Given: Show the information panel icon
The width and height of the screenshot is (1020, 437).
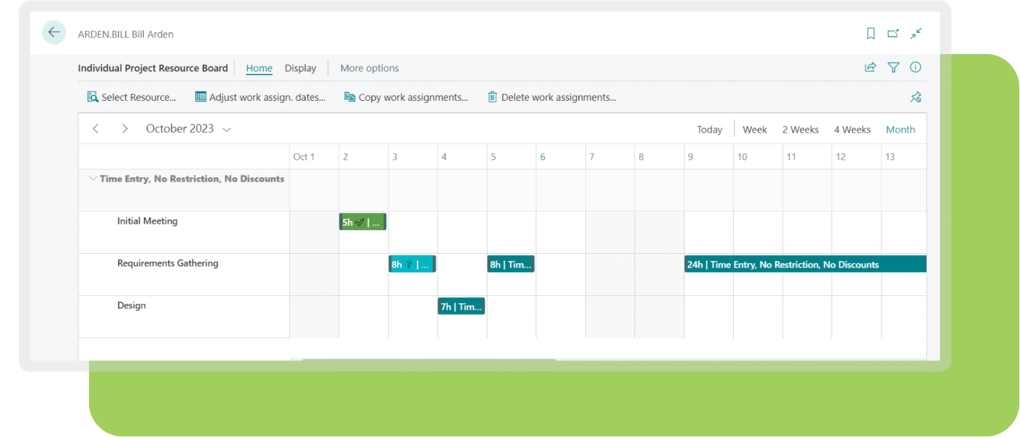Looking at the screenshot, I should coord(916,67).
